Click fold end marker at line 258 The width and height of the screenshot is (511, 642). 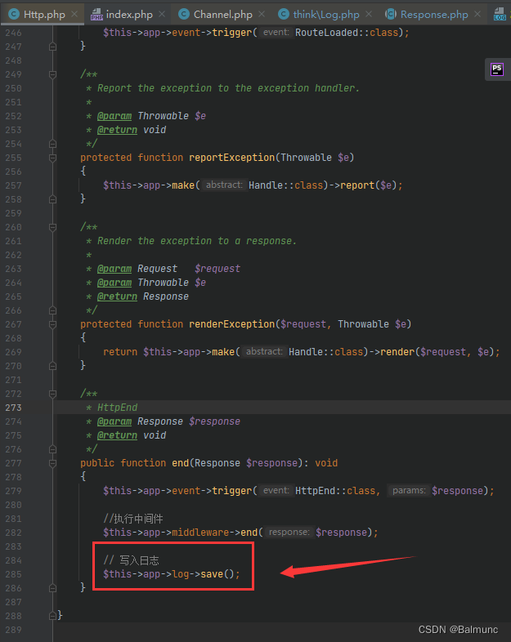(52, 199)
